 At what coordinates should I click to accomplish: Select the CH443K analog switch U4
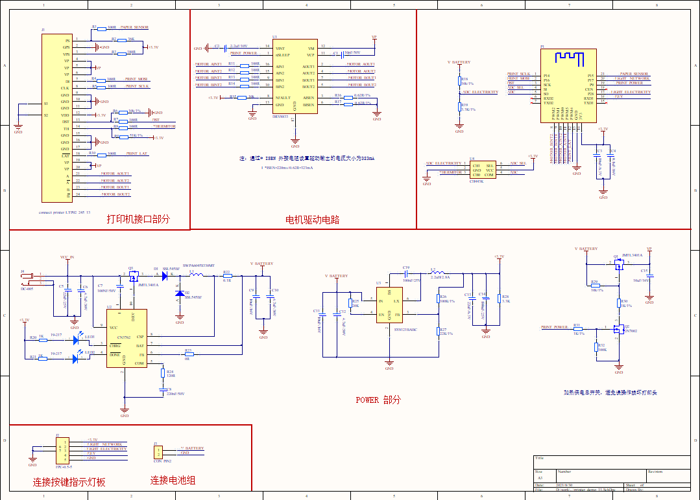click(483, 170)
